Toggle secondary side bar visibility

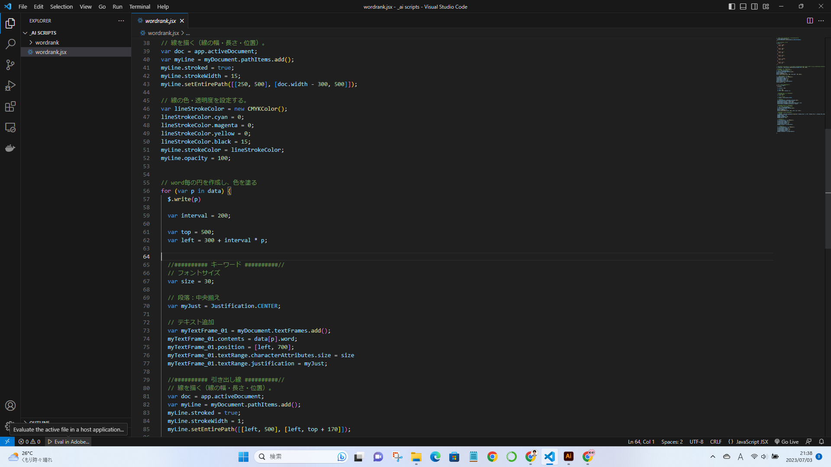[x=754, y=6]
